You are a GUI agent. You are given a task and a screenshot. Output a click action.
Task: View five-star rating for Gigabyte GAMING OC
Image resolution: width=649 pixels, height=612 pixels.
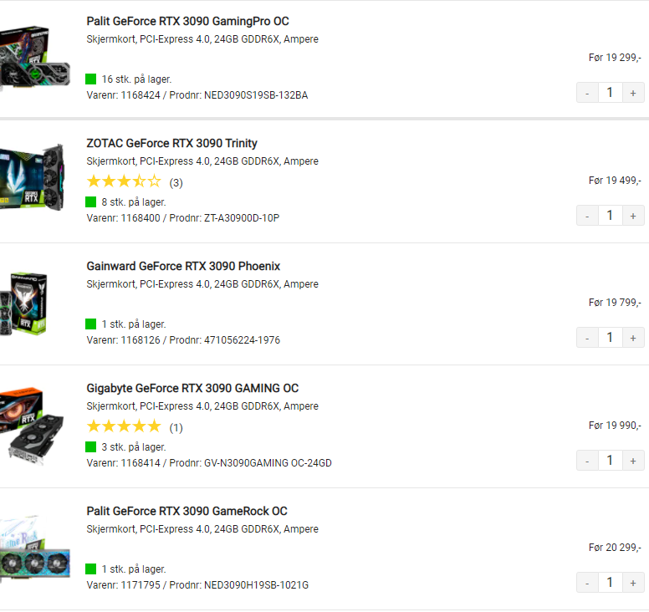point(135,426)
